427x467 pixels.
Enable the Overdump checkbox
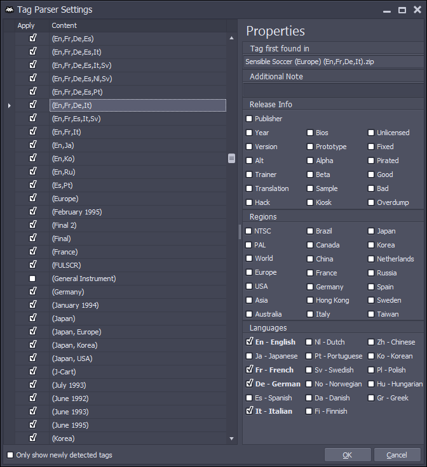click(x=371, y=203)
